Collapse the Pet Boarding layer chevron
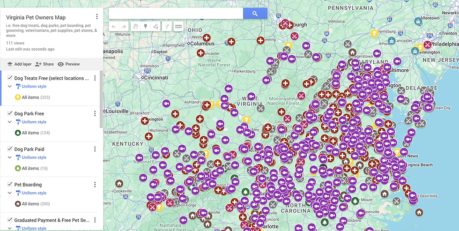The image size is (459, 231). coord(10,193)
